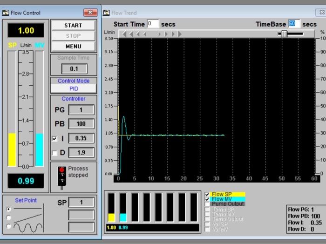Click the PB value field showing 100

pos(81,124)
